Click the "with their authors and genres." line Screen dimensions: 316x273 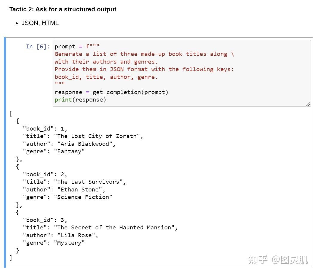point(106,62)
